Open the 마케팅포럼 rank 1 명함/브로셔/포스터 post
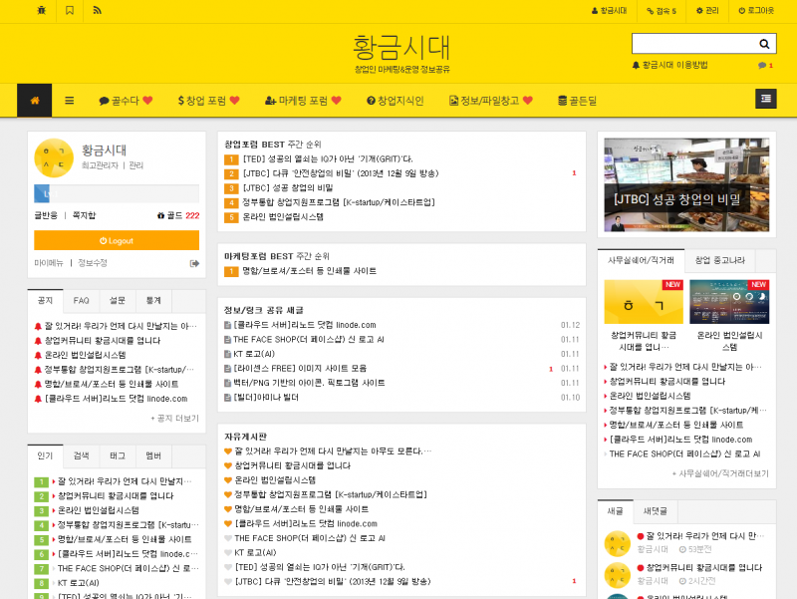 [x=310, y=271]
